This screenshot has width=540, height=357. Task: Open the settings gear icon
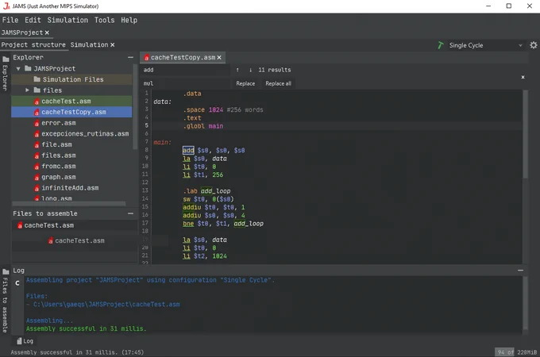[x=533, y=45]
